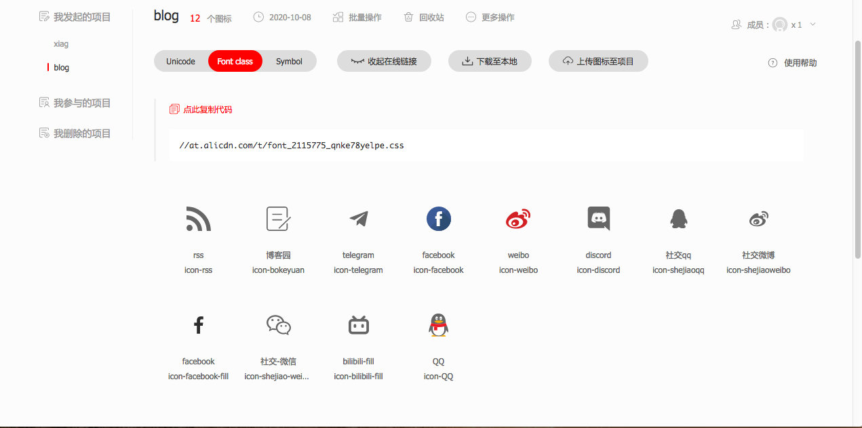
Task: Click the 更多操作 ellipsis icon
Action: click(x=471, y=17)
